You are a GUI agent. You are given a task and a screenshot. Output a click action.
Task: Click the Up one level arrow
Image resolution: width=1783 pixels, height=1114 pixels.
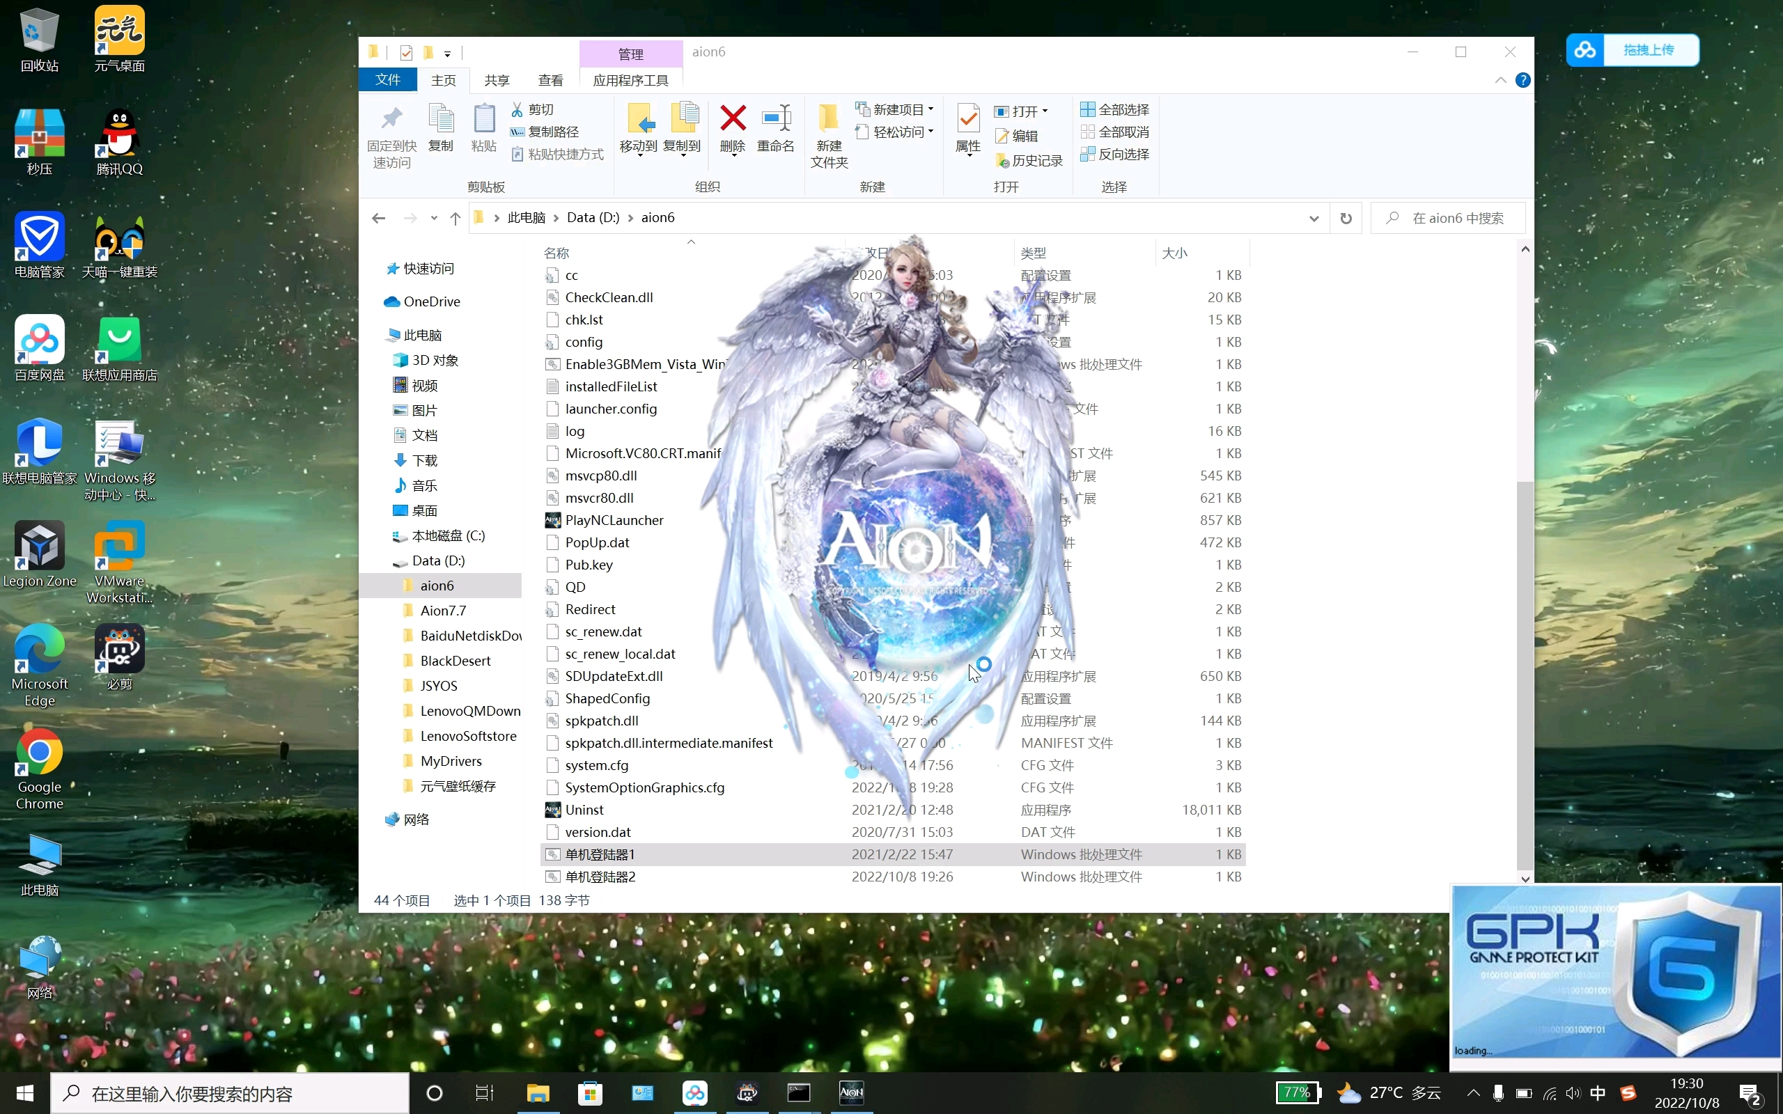pyautogui.click(x=456, y=218)
